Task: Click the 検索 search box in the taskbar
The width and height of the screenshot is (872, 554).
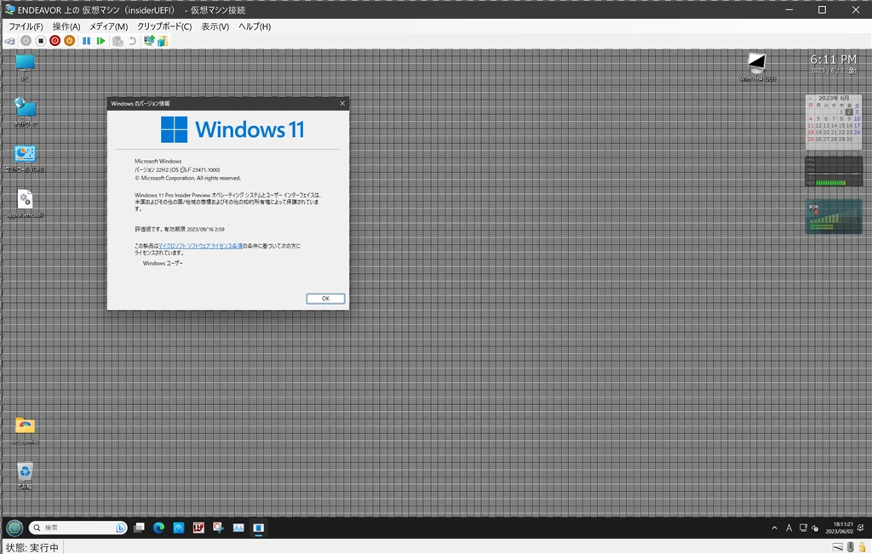Action: tap(77, 528)
